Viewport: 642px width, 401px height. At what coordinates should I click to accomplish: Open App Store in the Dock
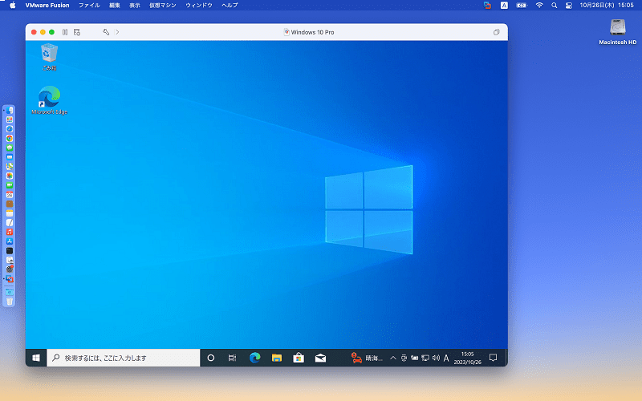10,241
